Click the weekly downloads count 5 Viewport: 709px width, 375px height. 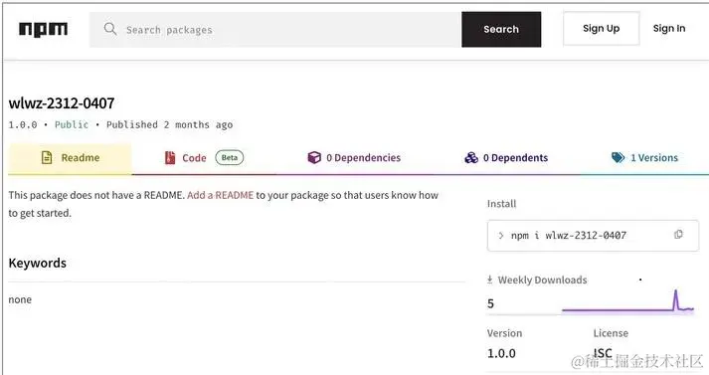click(490, 303)
